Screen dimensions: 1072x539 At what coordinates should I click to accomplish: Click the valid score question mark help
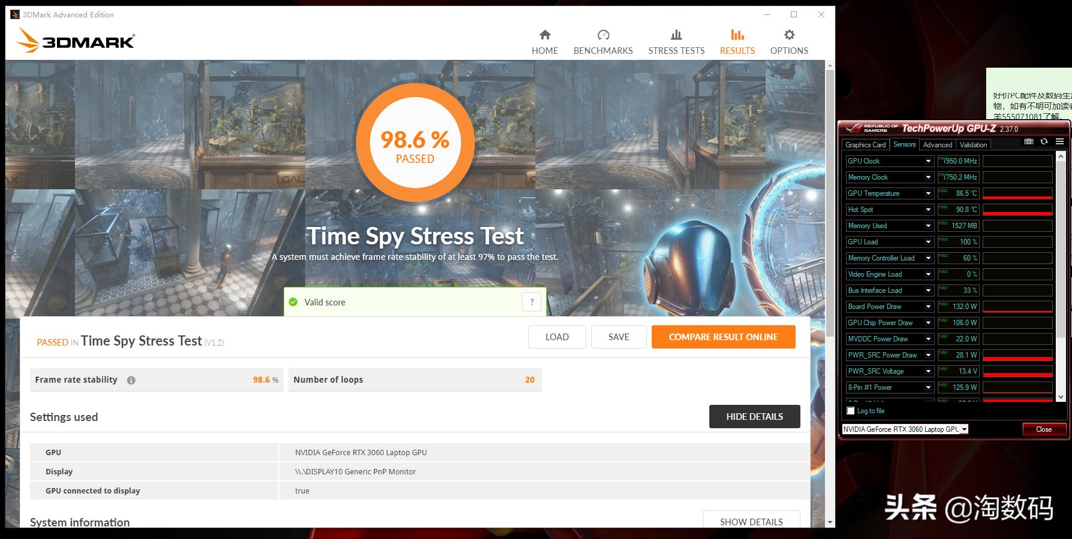(x=532, y=302)
